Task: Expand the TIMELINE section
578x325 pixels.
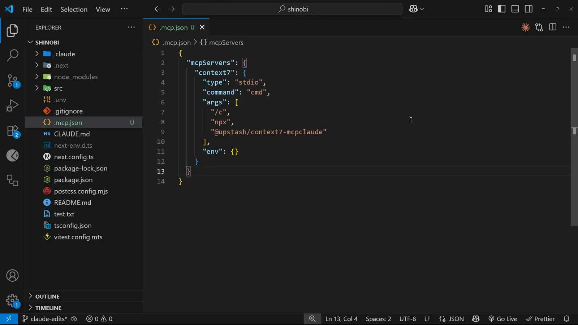Action: coord(84,308)
